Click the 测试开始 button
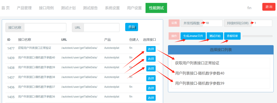This screenshot has height=103, width=277. (215, 36)
